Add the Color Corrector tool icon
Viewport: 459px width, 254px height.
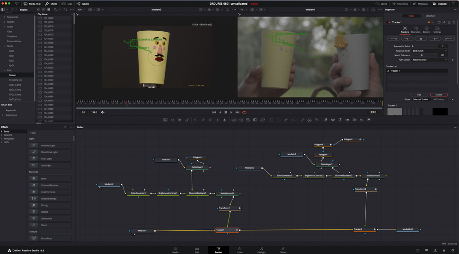[x=196, y=120]
